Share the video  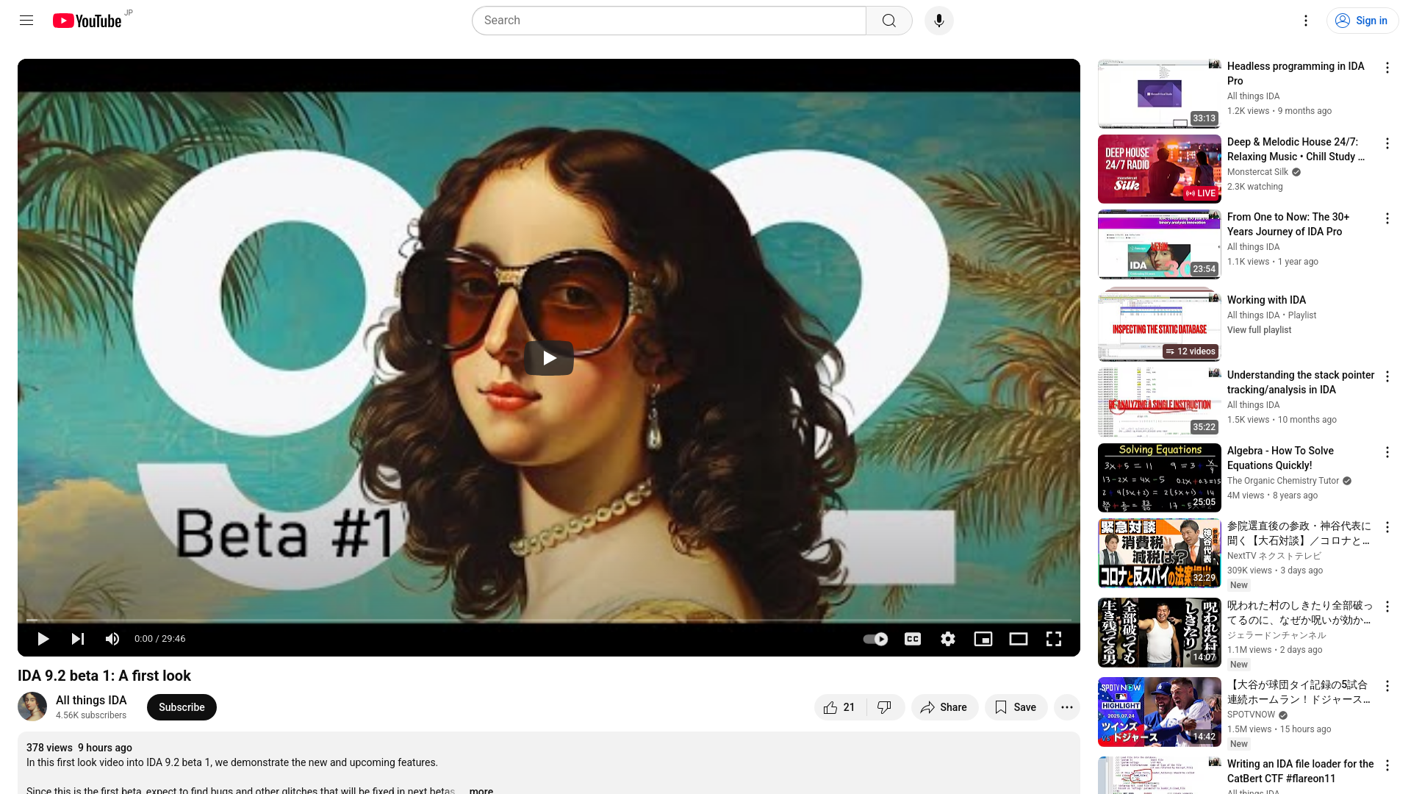click(944, 707)
